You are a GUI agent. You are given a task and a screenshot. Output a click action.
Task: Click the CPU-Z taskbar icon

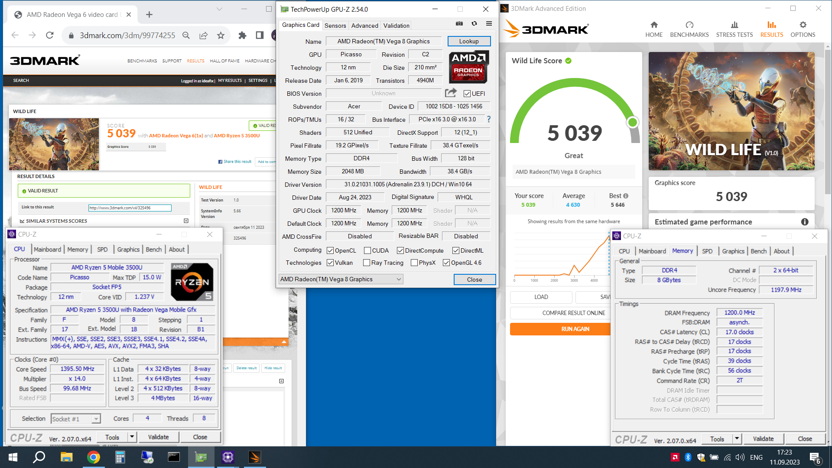[227, 457]
